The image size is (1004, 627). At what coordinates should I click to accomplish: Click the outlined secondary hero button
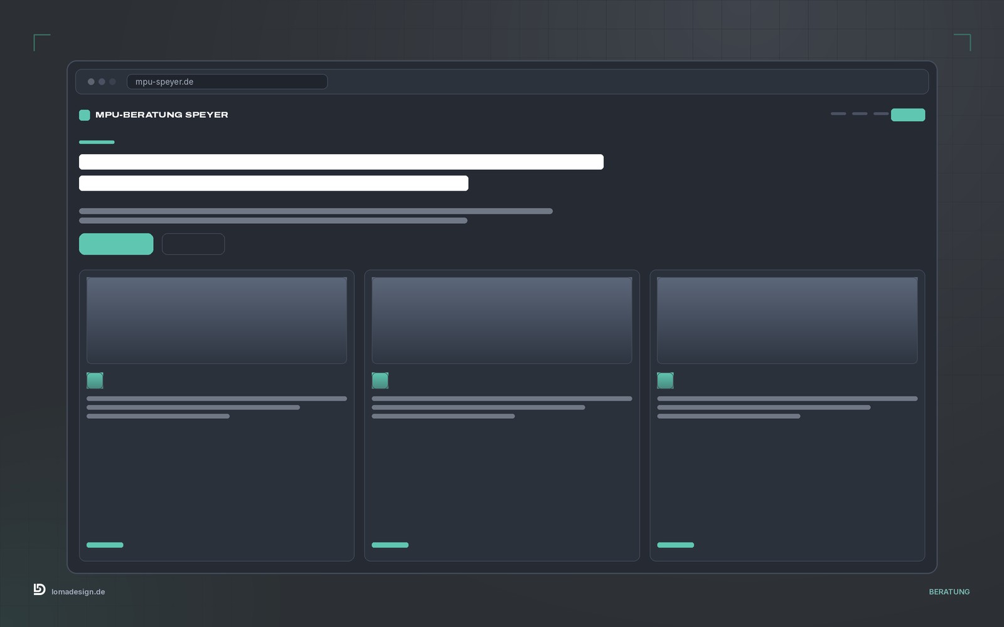click(193, 244)
